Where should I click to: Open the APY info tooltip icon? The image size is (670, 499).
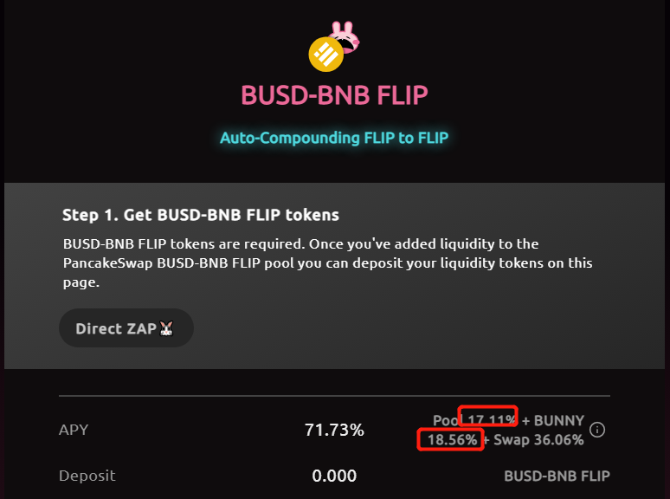(597, 430)
